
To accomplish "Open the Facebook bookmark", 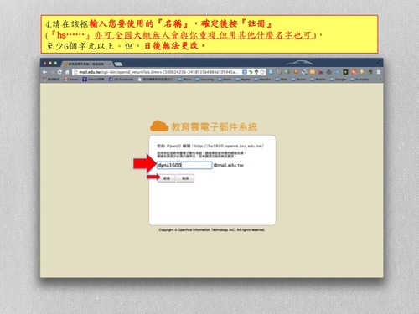I will click(x=121, y=80).
